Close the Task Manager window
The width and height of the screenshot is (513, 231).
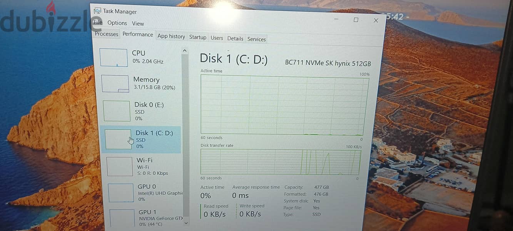[376, 20]
